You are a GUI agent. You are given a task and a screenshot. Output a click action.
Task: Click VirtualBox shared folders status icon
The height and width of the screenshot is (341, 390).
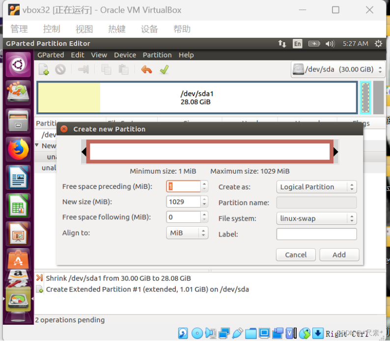[x=251, y=333]
